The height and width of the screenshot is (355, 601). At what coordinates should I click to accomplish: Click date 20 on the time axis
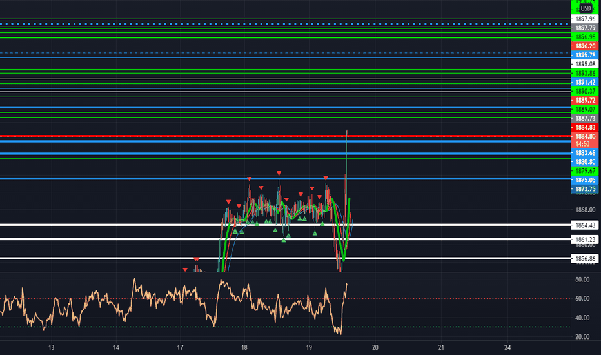[375, 348]
